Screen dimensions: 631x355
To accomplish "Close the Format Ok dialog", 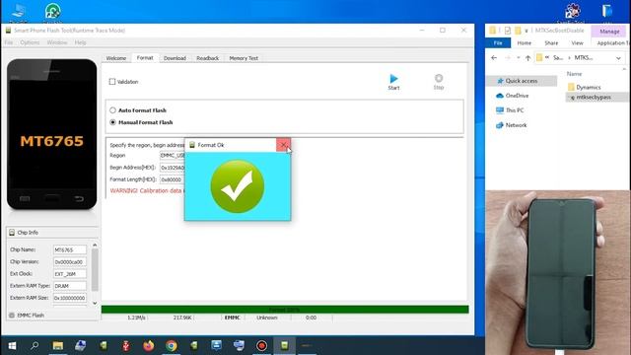I will (283, 145).
